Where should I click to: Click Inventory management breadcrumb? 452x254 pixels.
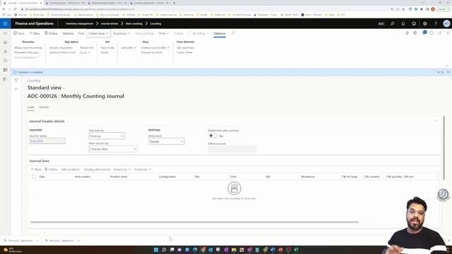[x=79, y=23]
